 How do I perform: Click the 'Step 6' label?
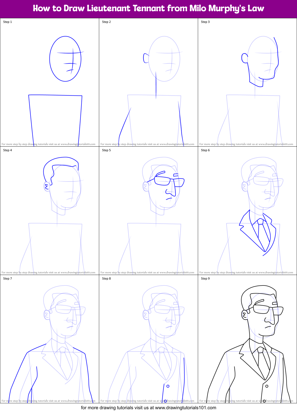tap(205, 150)
